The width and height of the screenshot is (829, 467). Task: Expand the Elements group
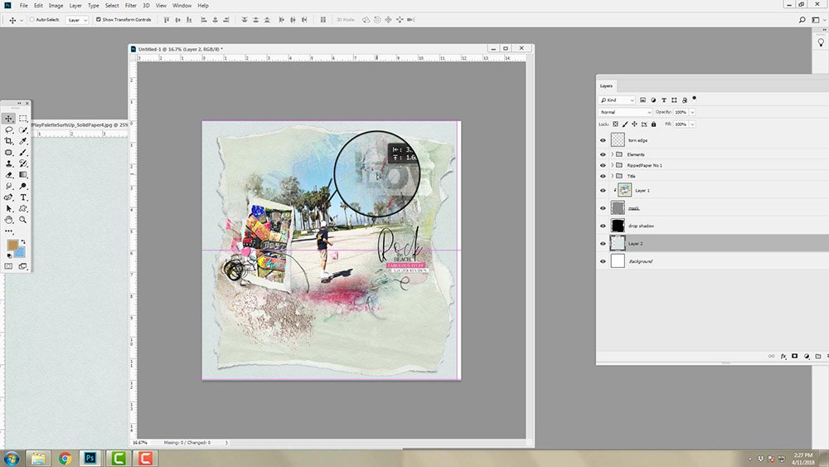pos(613,154)
